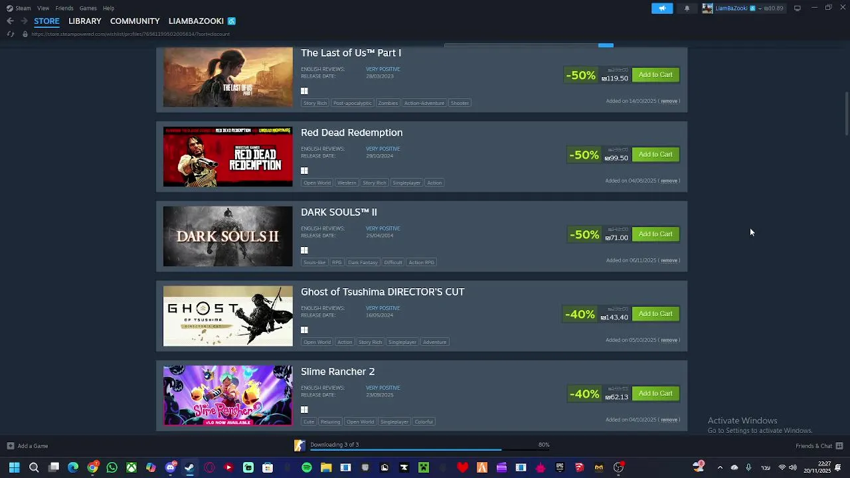Viewport: 850px width, 478px height.
Task: Open the notifications bell
Action: (687, 8)
